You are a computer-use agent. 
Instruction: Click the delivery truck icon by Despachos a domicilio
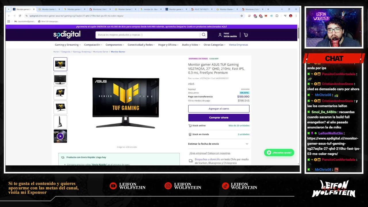tap(191, 161)
